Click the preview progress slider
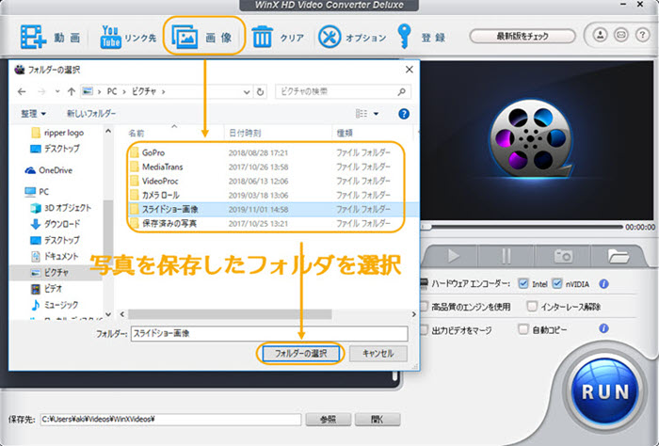This screenshot has width=659, height=446. (522, 227)
